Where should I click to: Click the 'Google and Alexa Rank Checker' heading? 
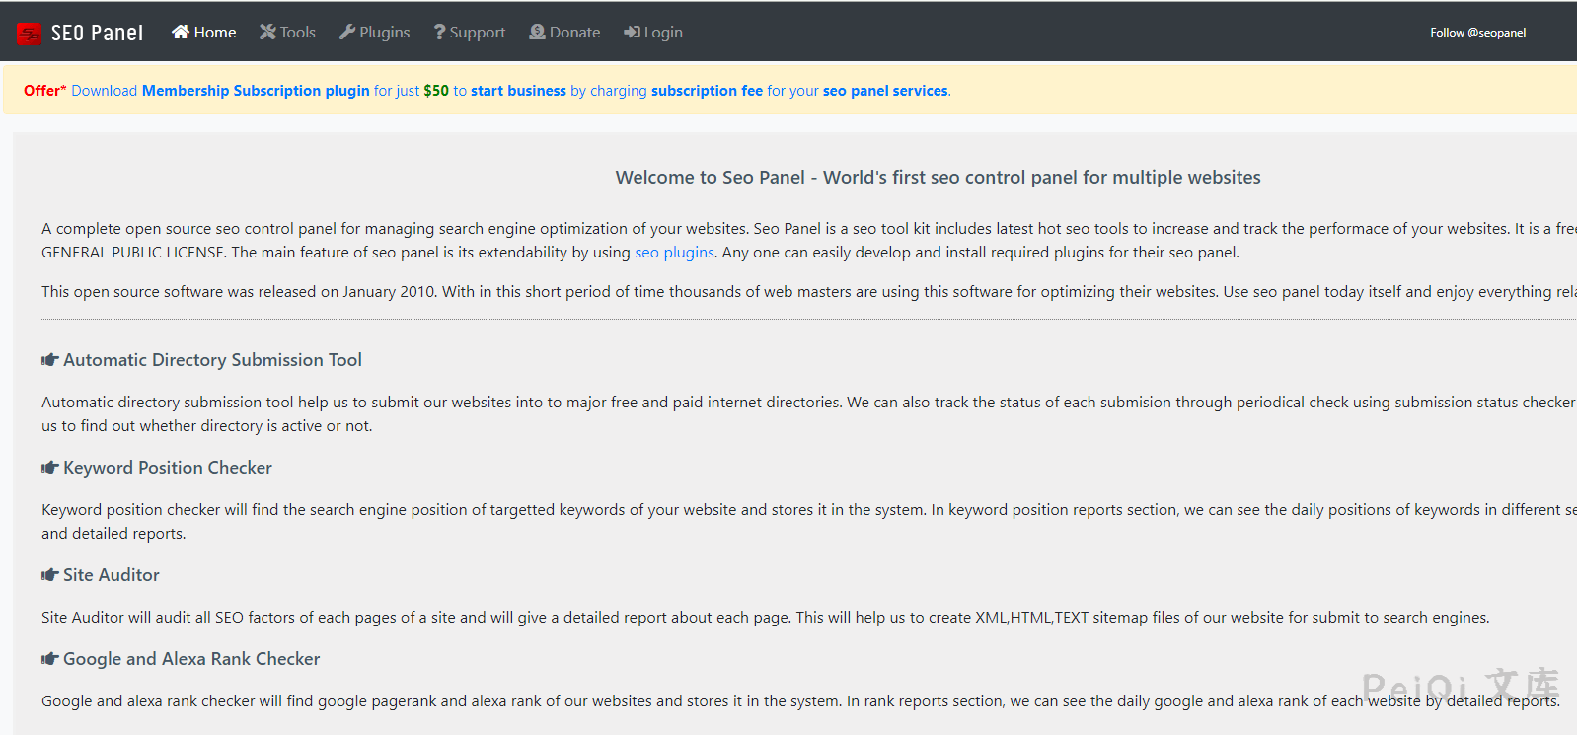(x=191, y=659)
